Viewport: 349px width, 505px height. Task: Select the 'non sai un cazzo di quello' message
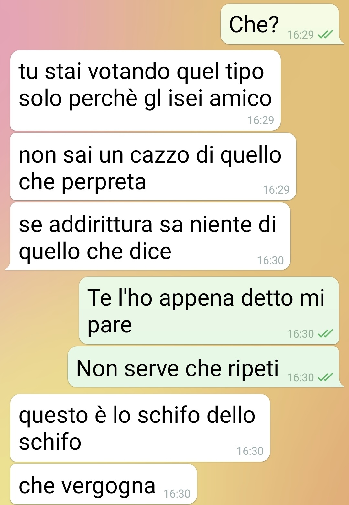point(153,167)
